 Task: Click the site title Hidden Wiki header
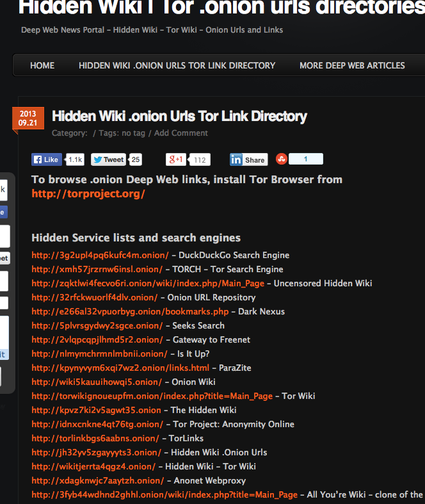click(x=221, y=6)
